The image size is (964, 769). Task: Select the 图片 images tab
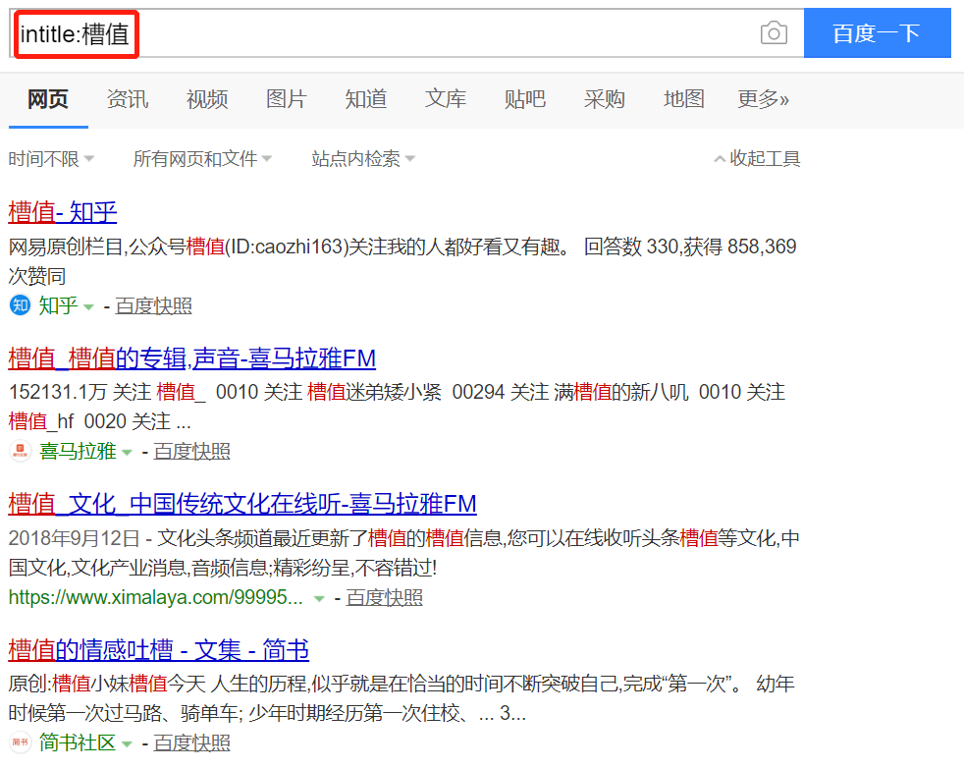pos(286,99)
